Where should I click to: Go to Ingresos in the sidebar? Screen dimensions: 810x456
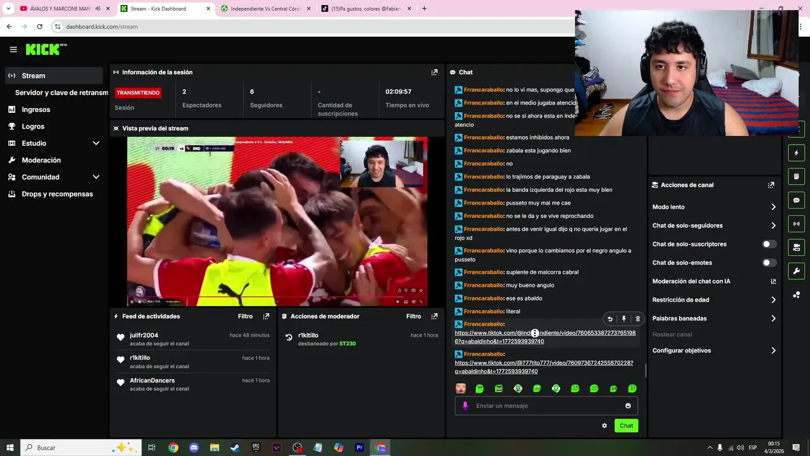click(x=54, y=110)
